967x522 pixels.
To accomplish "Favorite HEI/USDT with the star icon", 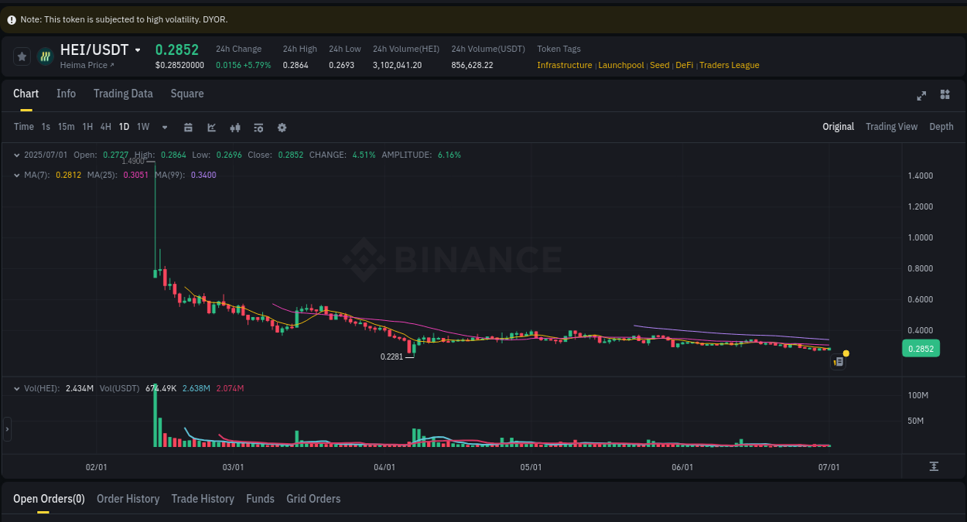I will click(21, 56).
